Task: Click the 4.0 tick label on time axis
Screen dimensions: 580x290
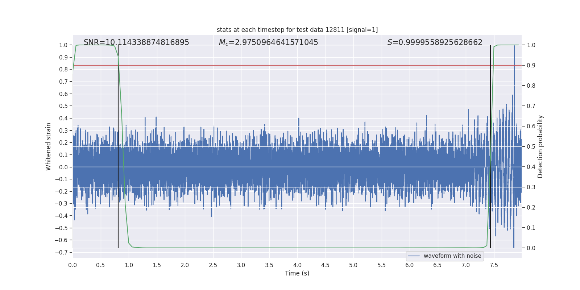Action: [x=297, y=265]
